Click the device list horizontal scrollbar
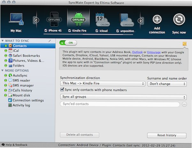The width and height of the screenshot is (192, 148). pos(88,35)
